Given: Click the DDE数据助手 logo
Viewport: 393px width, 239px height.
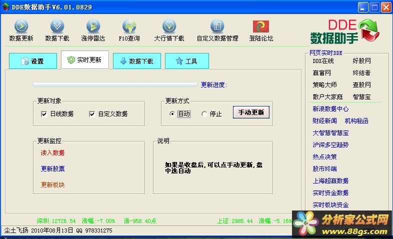Looking at the screenshot, I should pyautogui.click(x=345, y=31).
